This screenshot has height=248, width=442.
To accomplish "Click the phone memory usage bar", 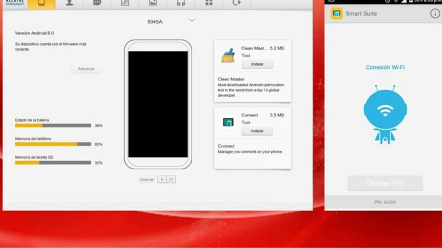I will pos(53,144).
